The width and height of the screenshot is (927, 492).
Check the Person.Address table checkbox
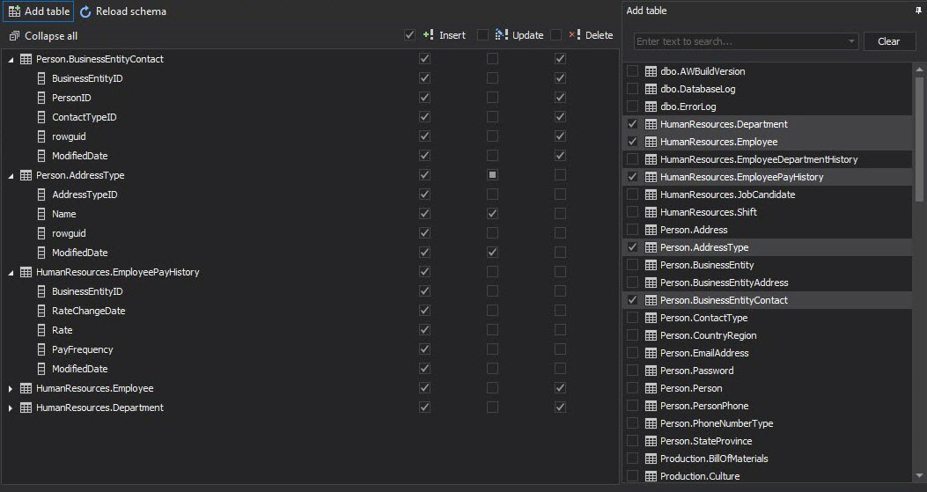point(633,230)
